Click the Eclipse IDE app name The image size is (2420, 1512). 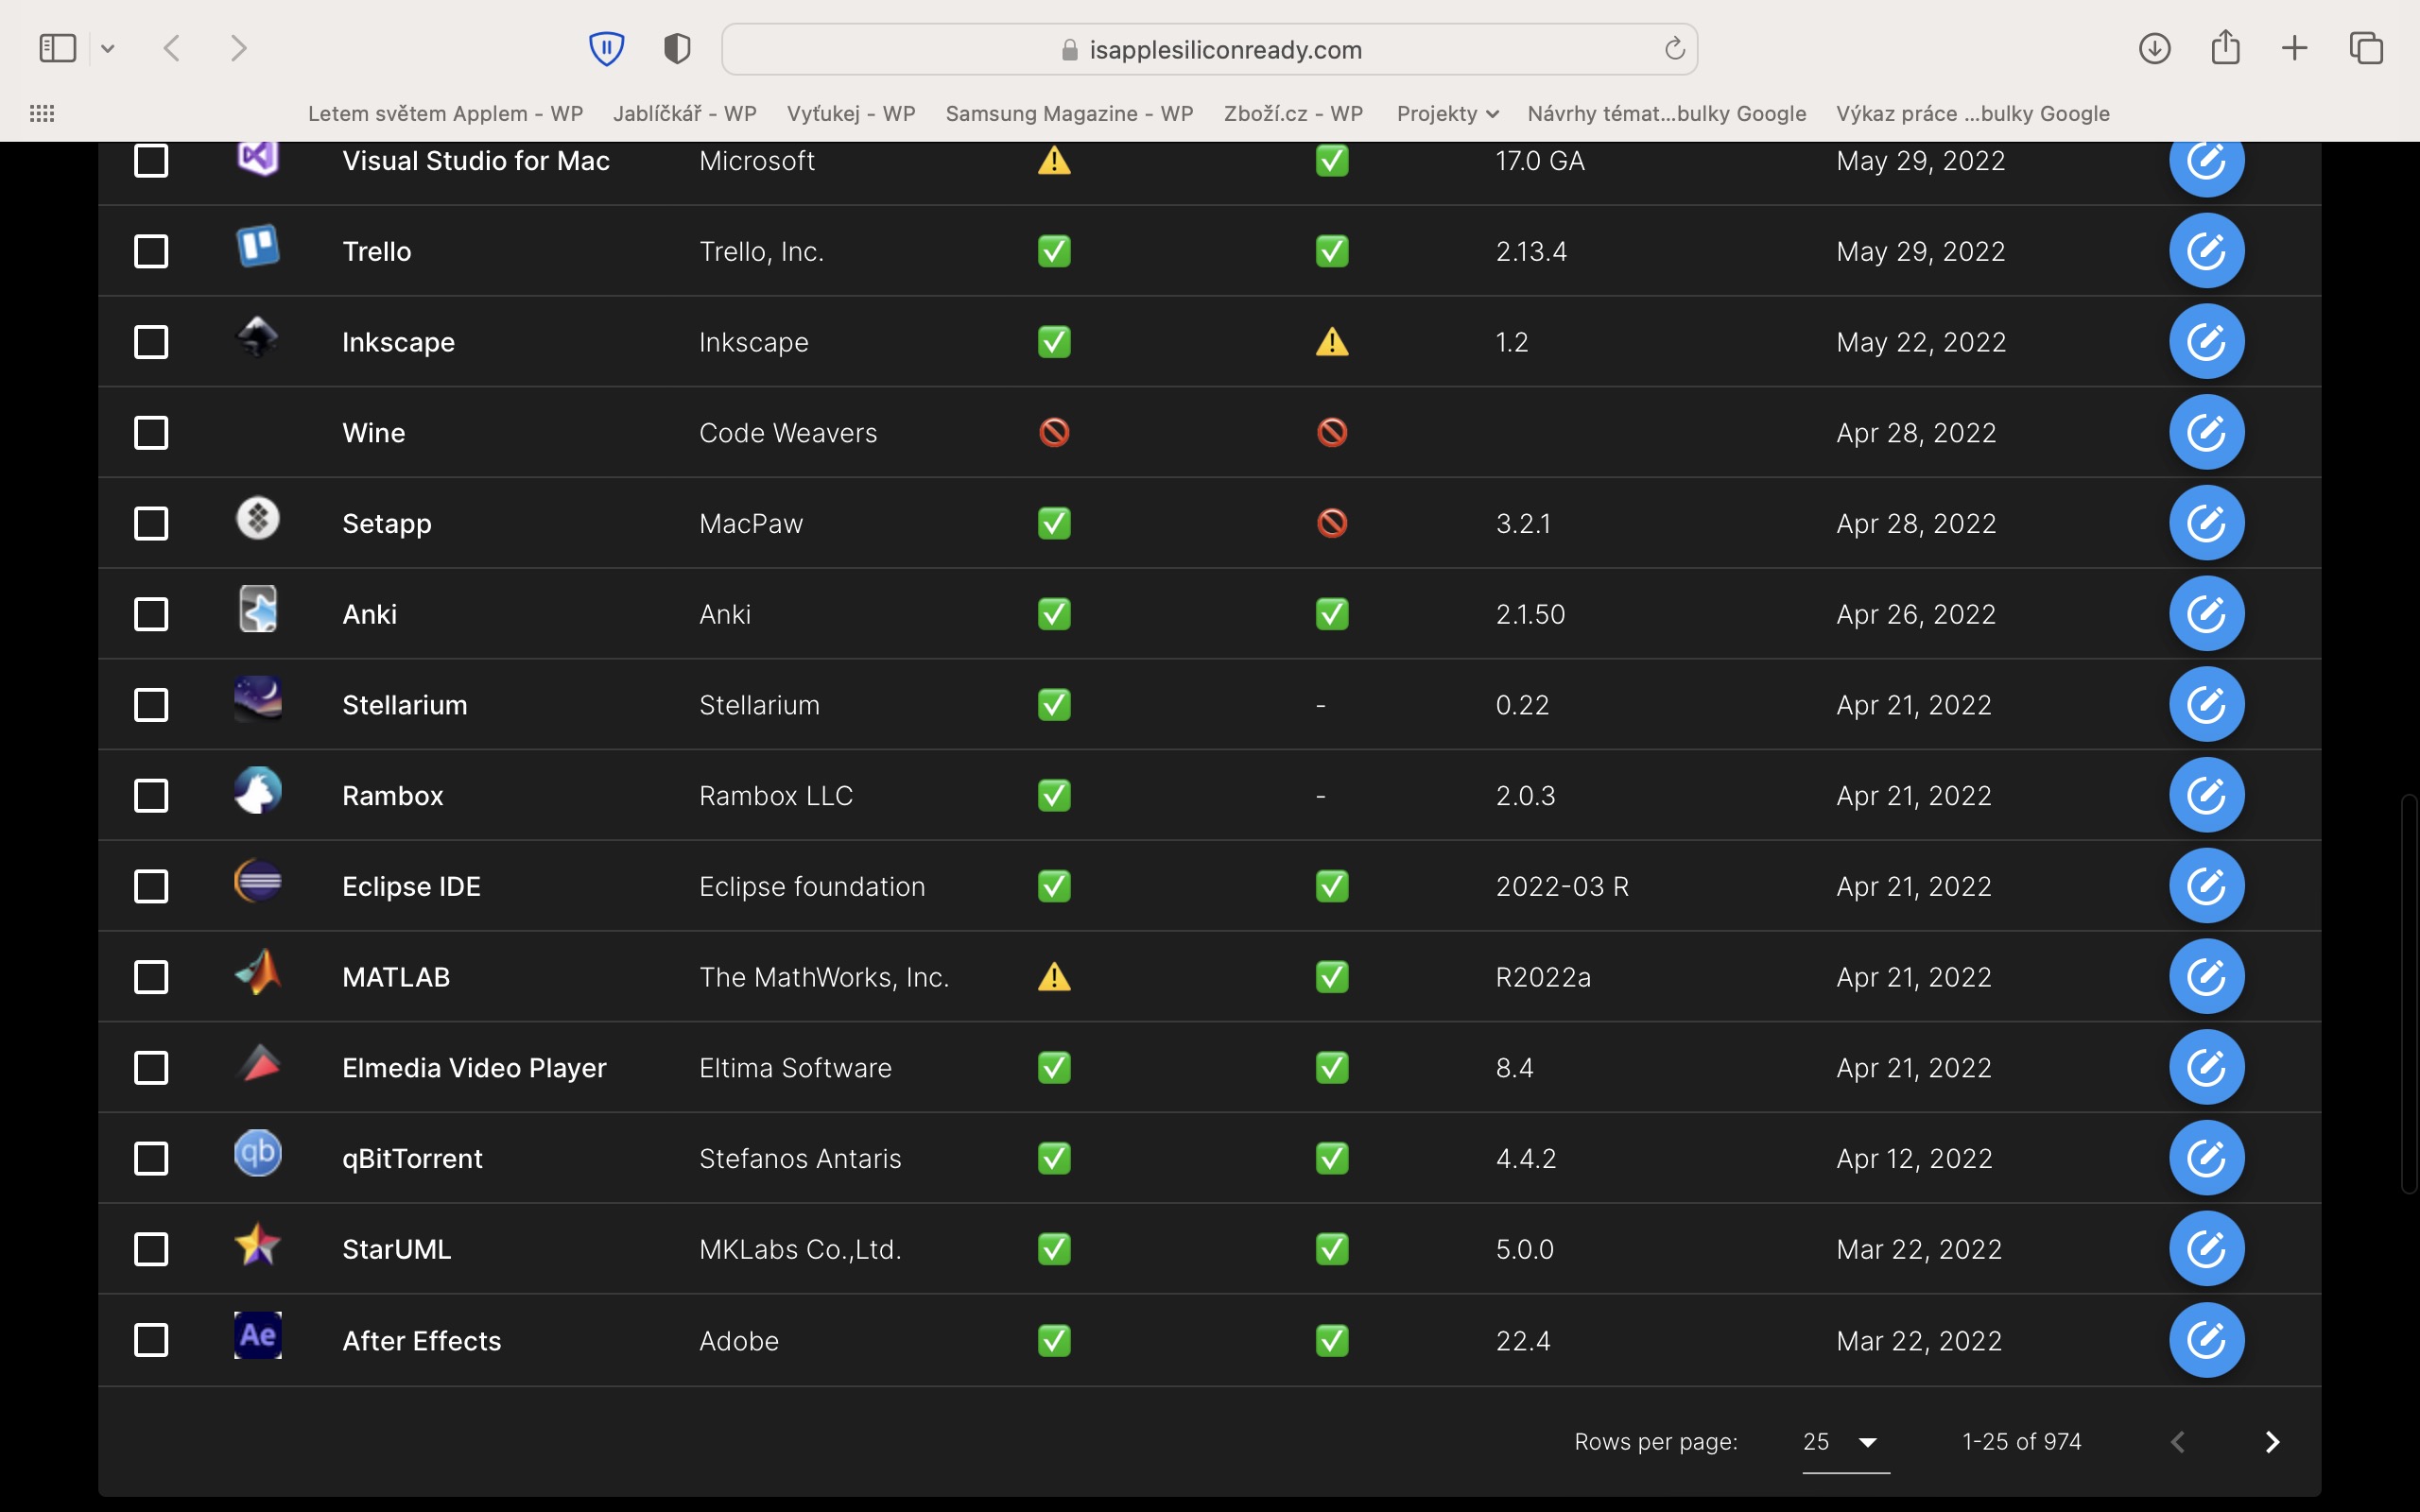[411, 887]
